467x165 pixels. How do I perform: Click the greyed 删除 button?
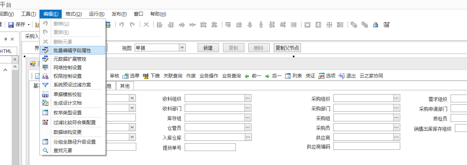(x=258, y=48)
